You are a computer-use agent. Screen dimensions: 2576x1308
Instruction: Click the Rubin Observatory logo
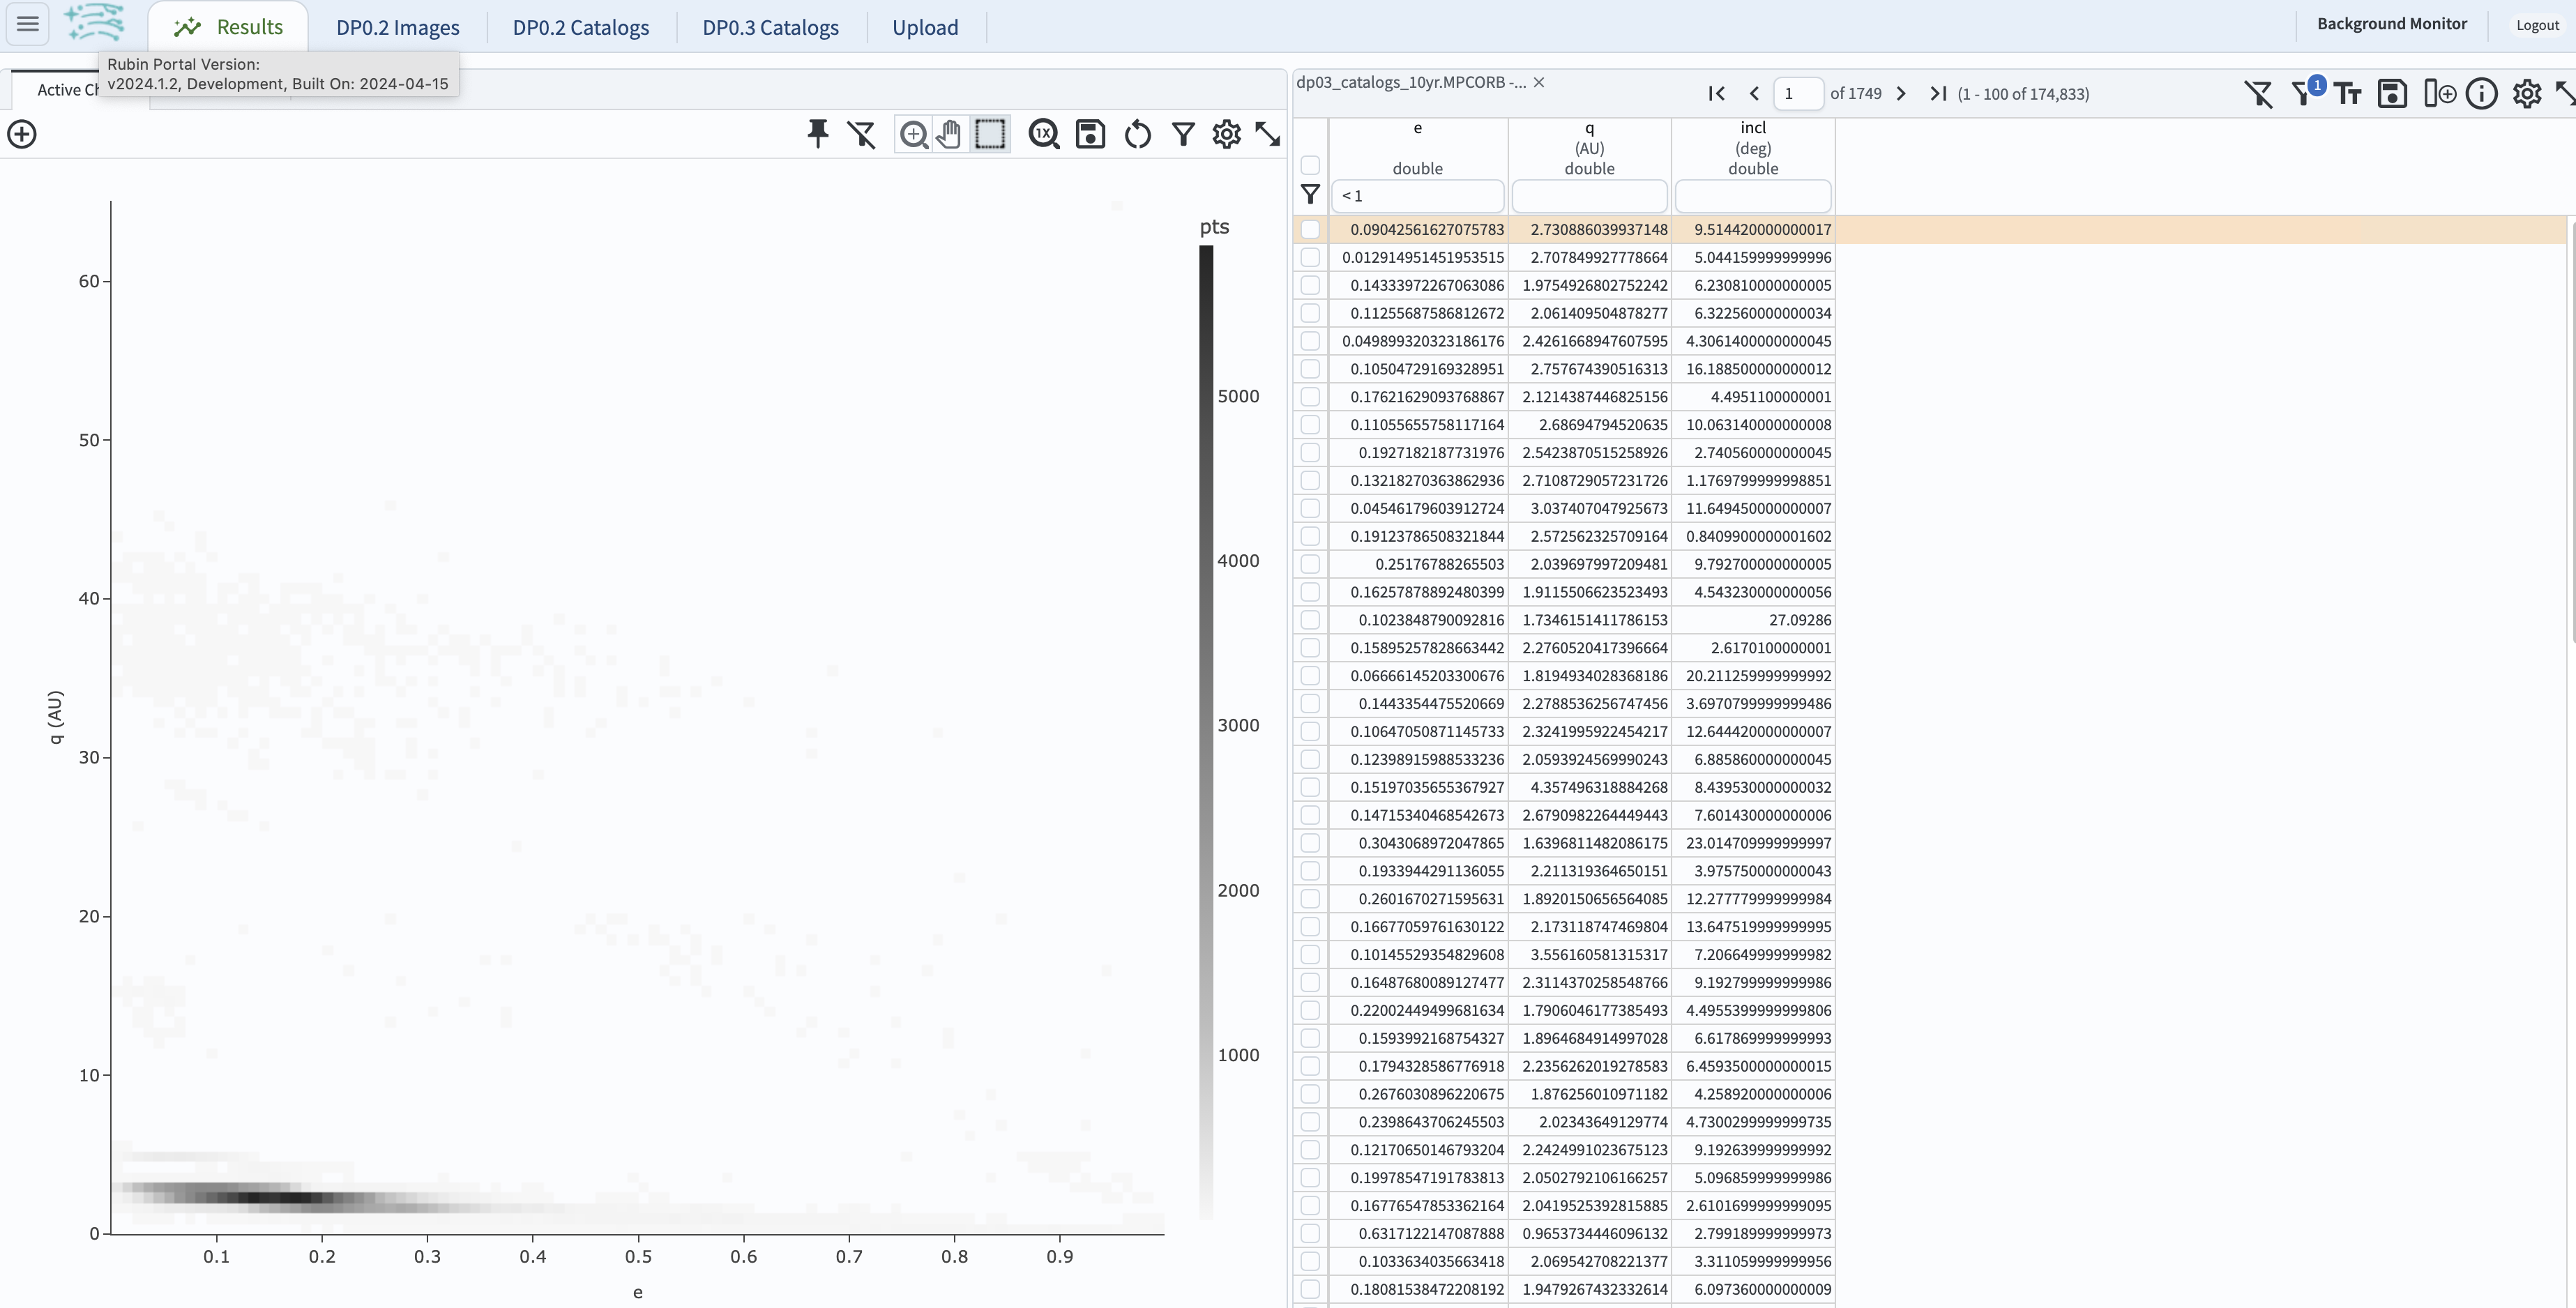tap(95, 22)
